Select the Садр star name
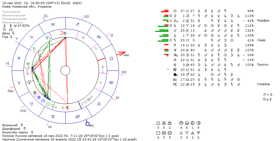The image size is (280, 141). pos(261,40)
